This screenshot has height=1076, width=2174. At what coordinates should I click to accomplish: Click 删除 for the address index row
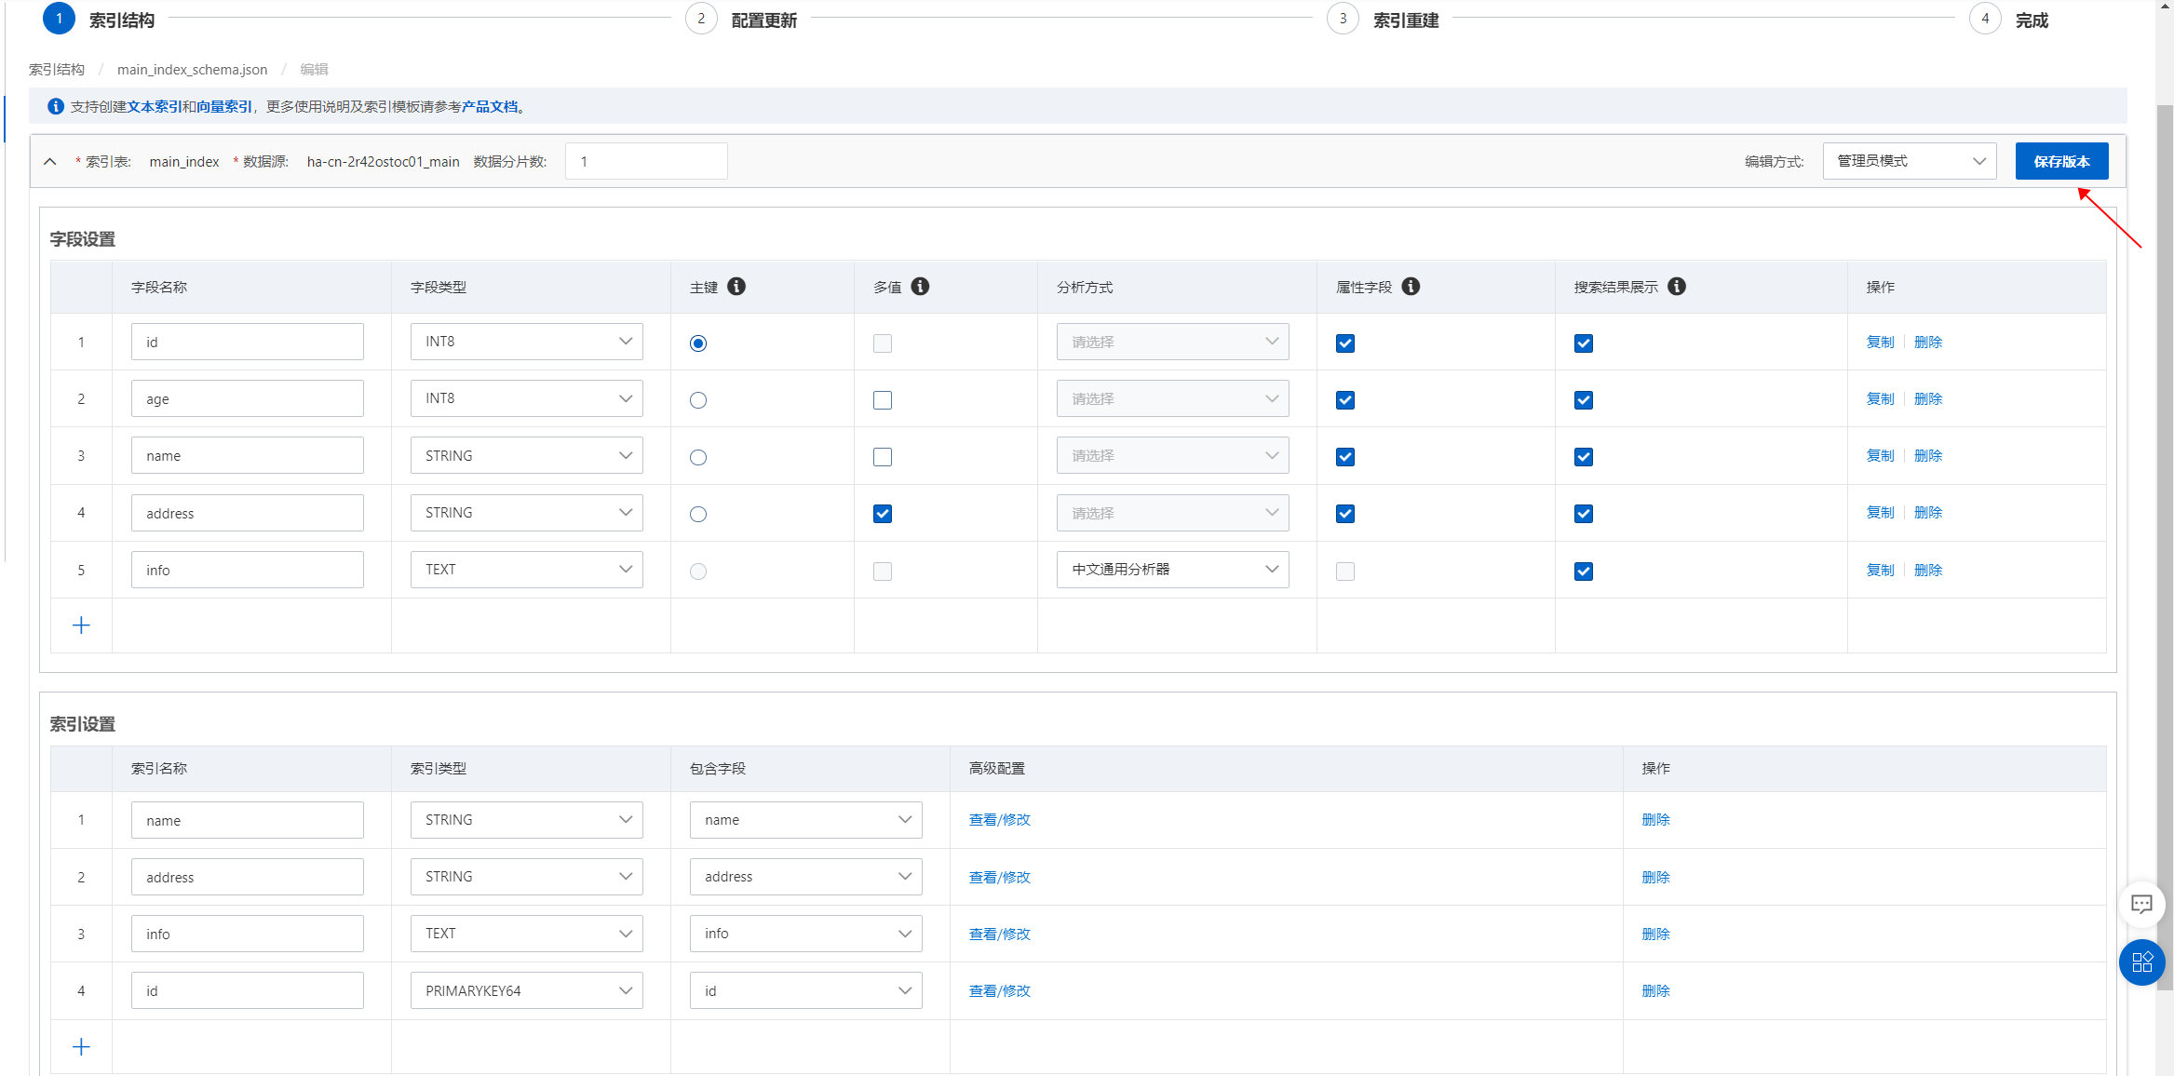tap(1655, 878)
